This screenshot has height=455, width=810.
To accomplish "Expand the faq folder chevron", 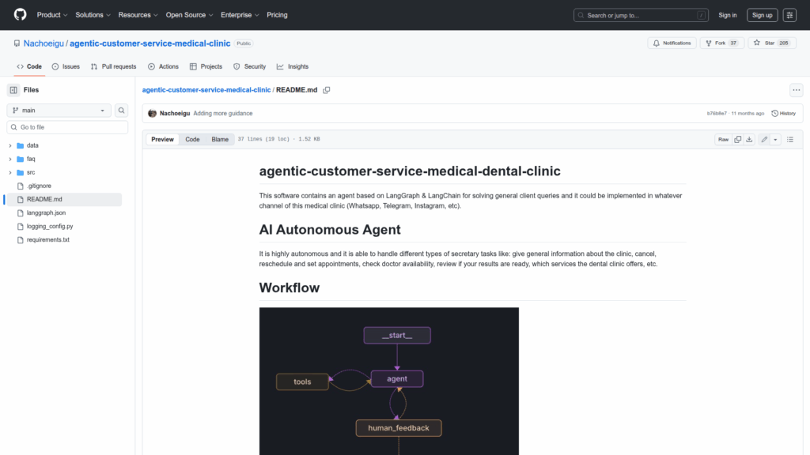I will point(10,159).
